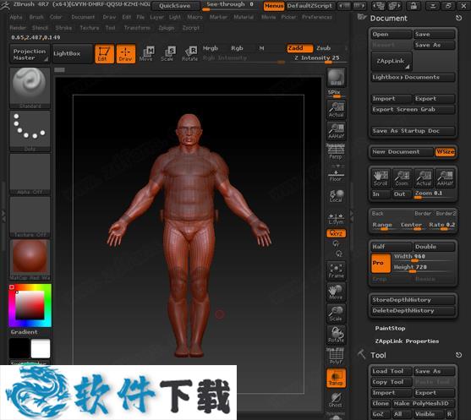
Task: Open the Projection Master
Action: pyautogui.click(x=30, y=54)
